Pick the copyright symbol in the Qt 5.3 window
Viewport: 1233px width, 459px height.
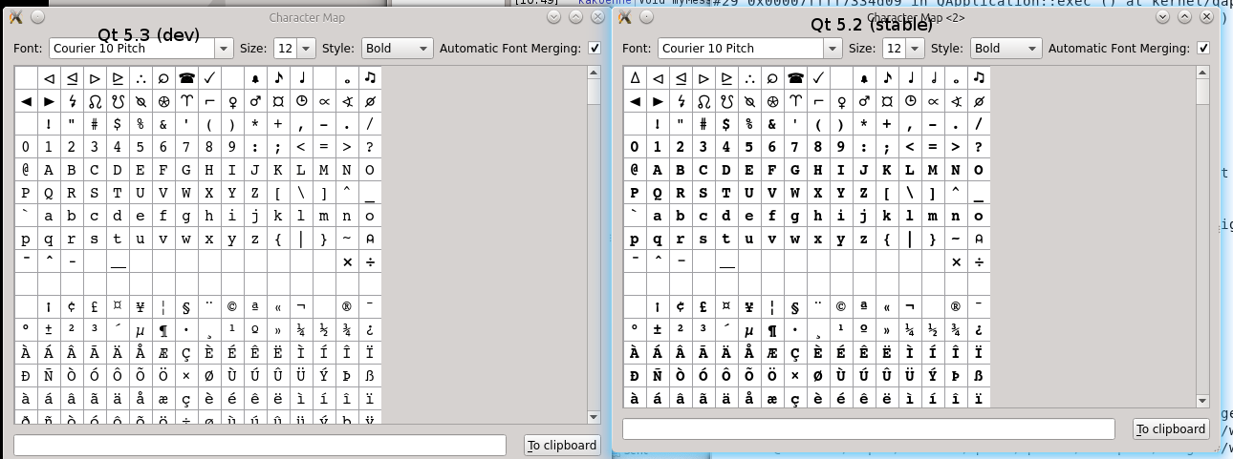(x=231, y=307)
